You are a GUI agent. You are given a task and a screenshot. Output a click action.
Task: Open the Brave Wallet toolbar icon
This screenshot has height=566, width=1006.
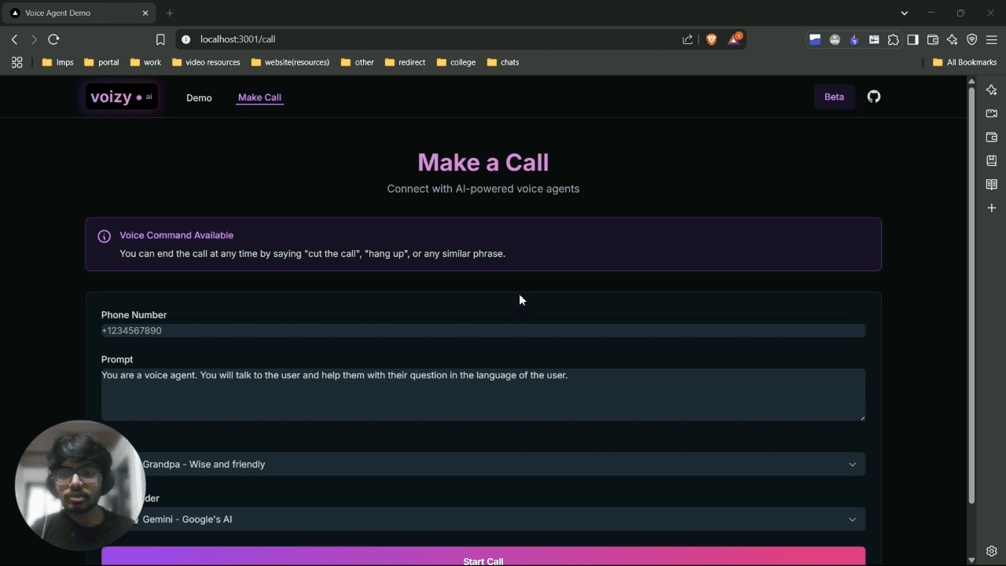coord(932,39)
